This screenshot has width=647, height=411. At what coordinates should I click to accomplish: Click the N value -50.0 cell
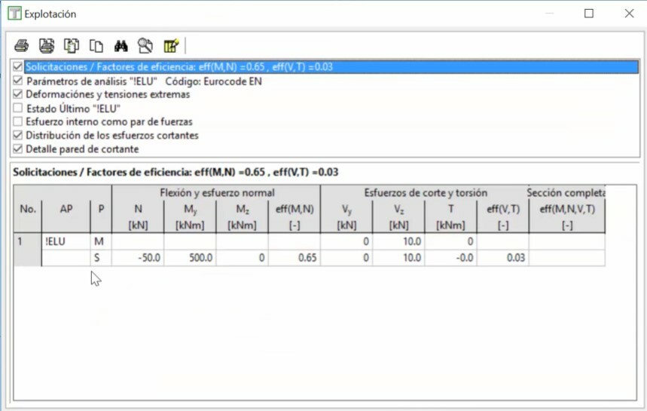138,258
